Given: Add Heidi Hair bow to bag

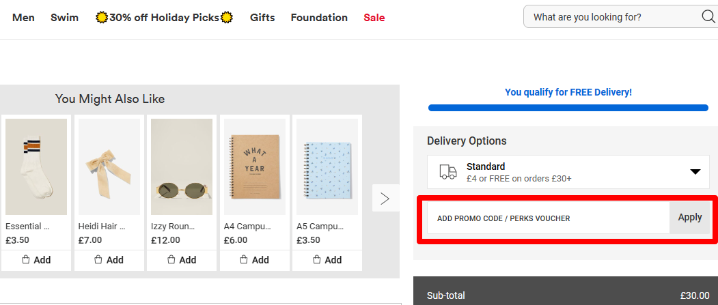Looking at the screenshot, I should (109, 260).
